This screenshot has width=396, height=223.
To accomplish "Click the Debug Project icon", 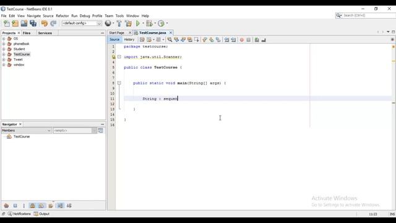I will [149, 24].
